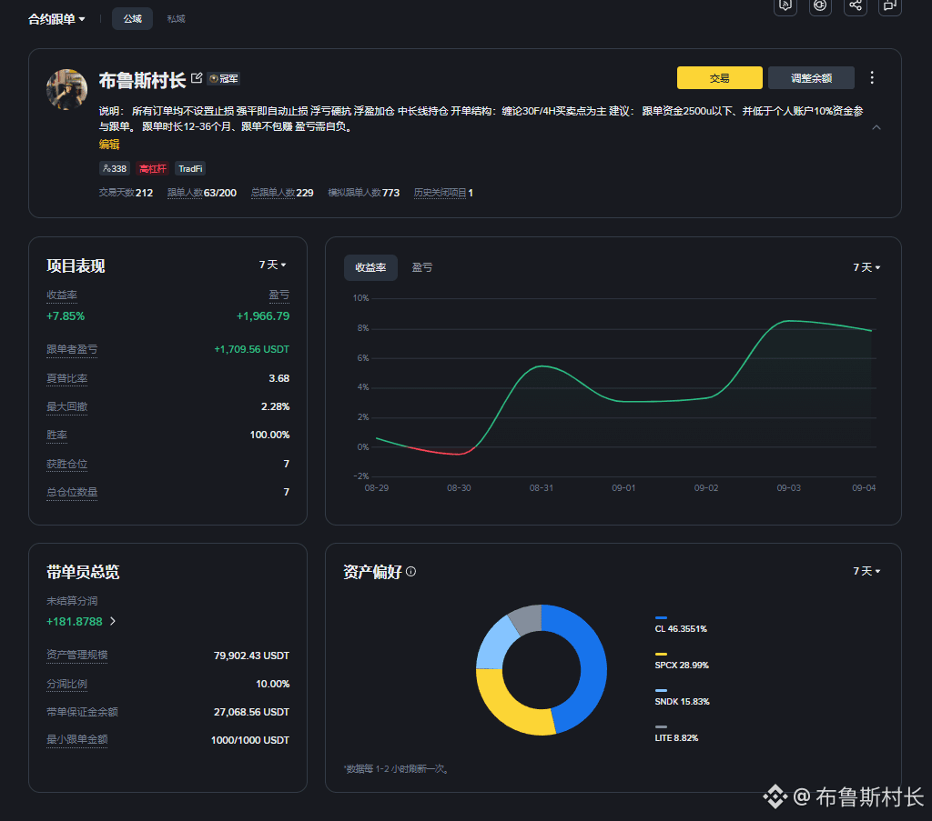The image size is (932, 821).
Task: Switch to the 私域 private mode
Action: (x=176, y=19)
